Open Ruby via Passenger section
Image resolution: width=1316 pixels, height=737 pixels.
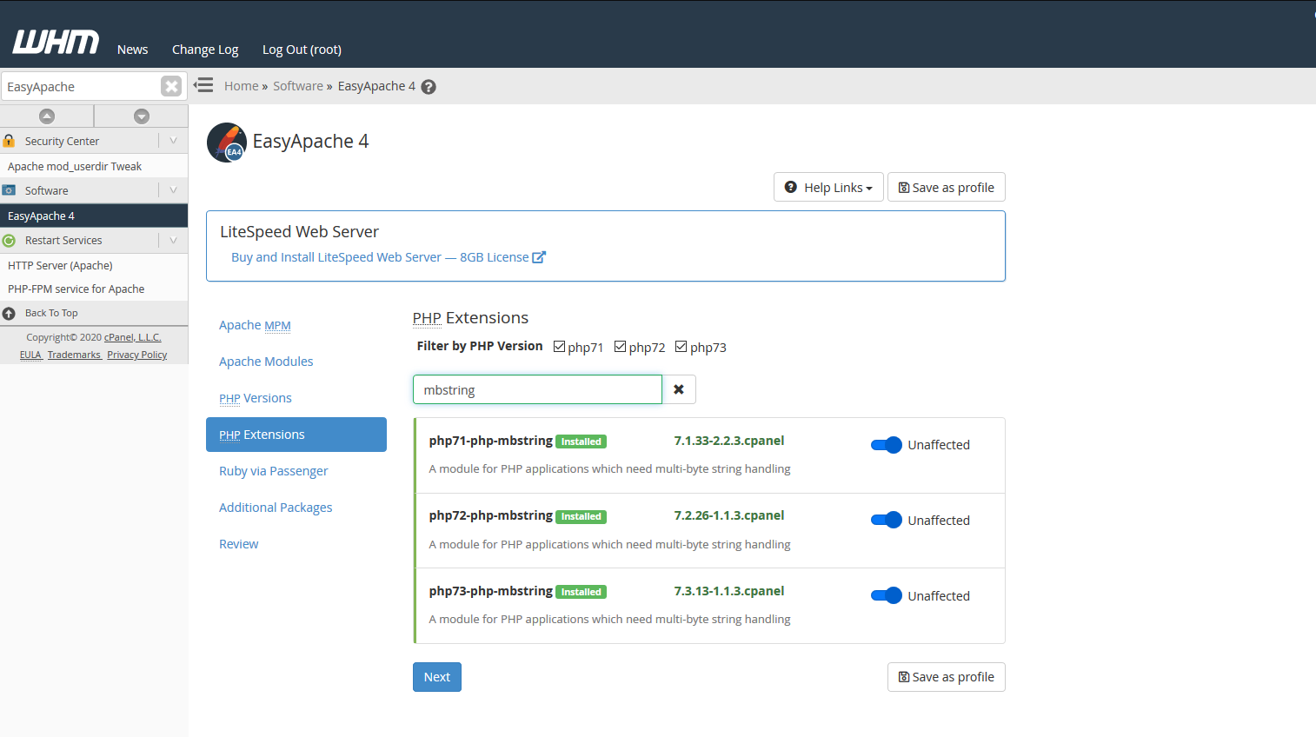click(274, 471)
